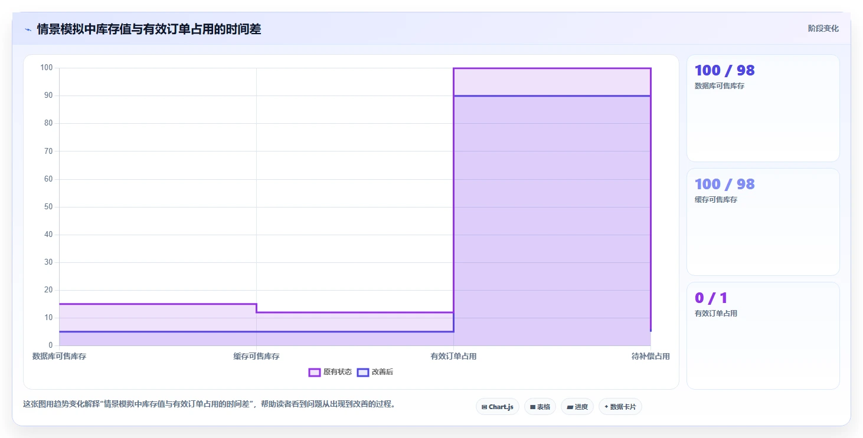The image size is (863, 438).
Task: Click the 0 / 1 value
Action: [x=711, y=298]
